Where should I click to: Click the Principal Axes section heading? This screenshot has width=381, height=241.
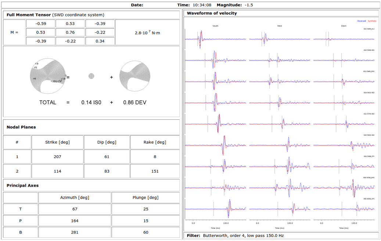point(22,186)
